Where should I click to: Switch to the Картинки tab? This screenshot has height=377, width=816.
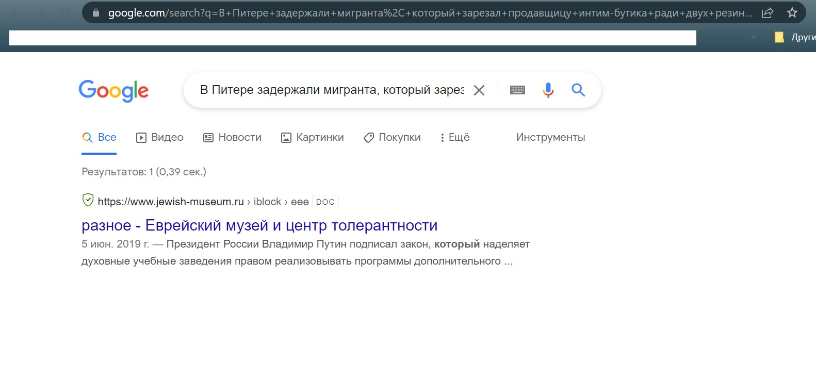[312, 138]
